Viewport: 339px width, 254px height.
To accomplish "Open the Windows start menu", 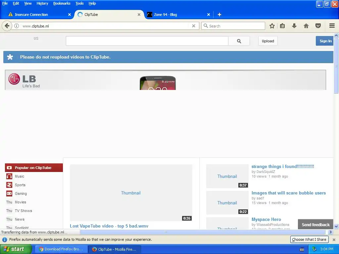I will [16, 249].
